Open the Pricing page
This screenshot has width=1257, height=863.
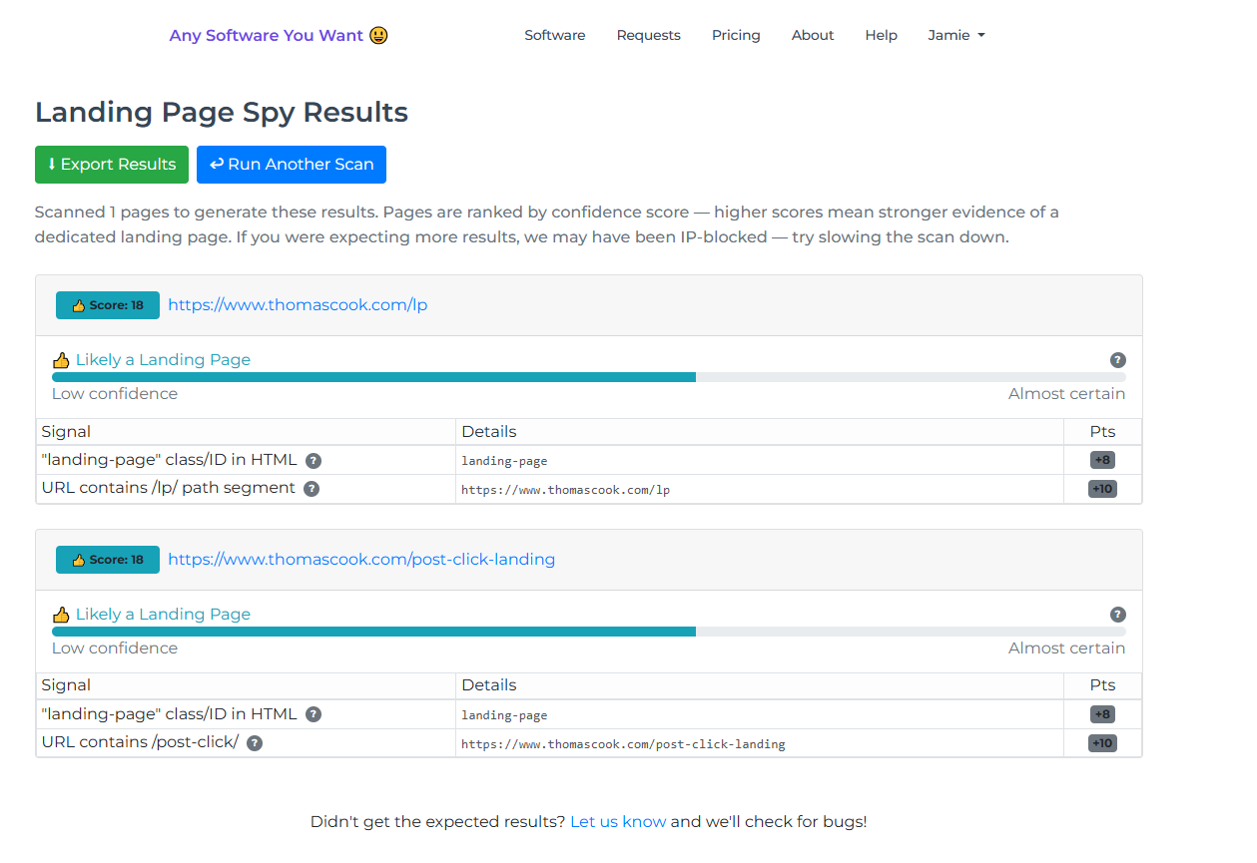point(736,35)
